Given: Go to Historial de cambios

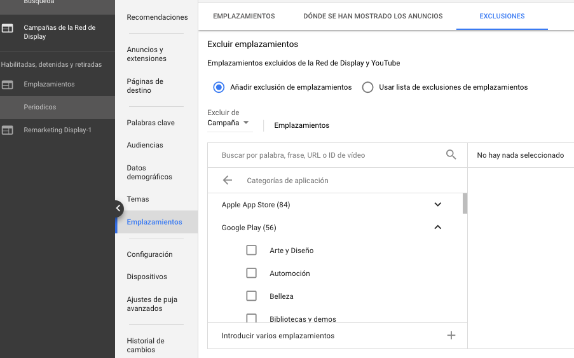Looking at the screenshot, I should 146,345.
